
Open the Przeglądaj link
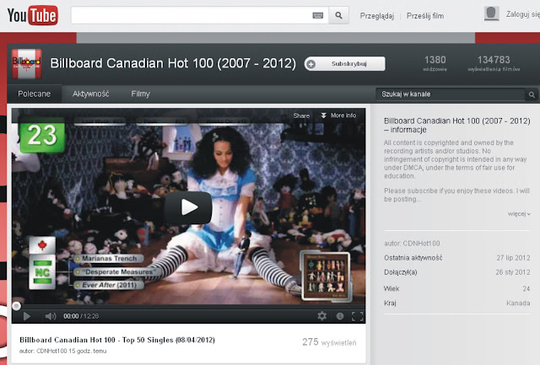pos(377,16)
